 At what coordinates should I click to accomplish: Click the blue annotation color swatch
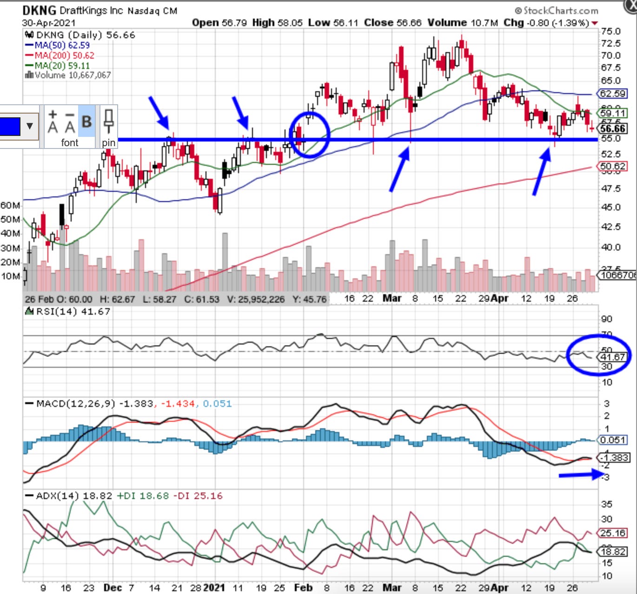point(10,126)
